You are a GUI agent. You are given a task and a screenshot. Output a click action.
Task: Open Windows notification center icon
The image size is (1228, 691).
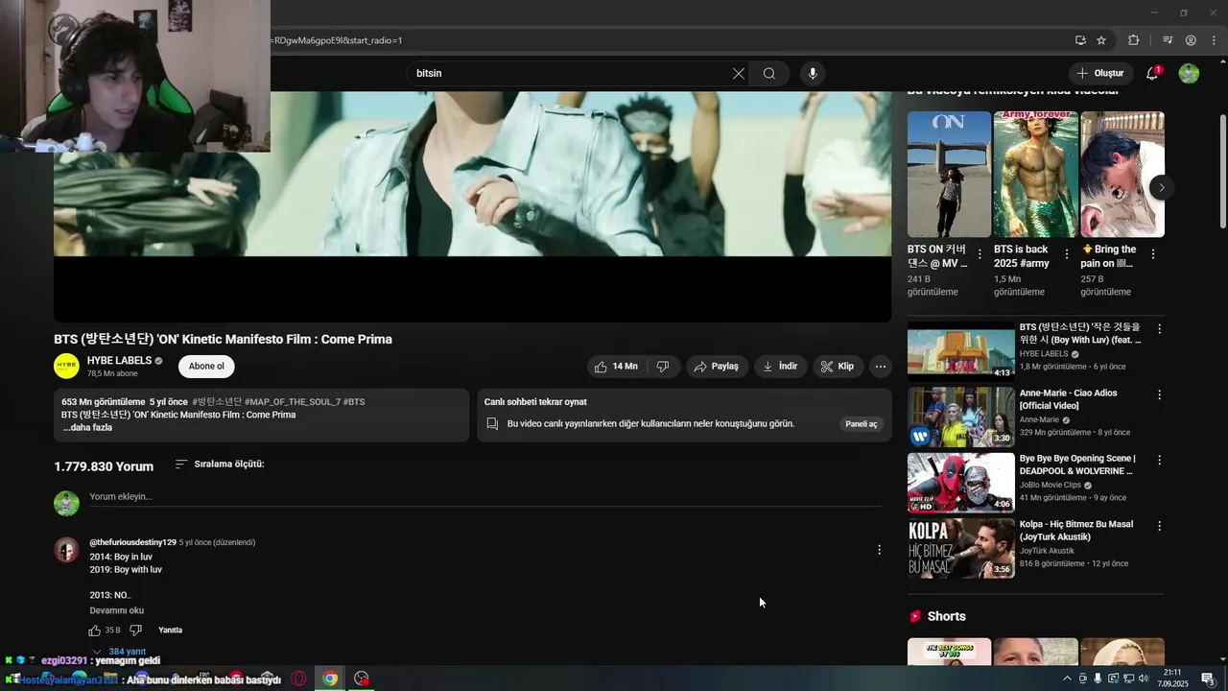pyautogui.click(x=1209, y=679)
